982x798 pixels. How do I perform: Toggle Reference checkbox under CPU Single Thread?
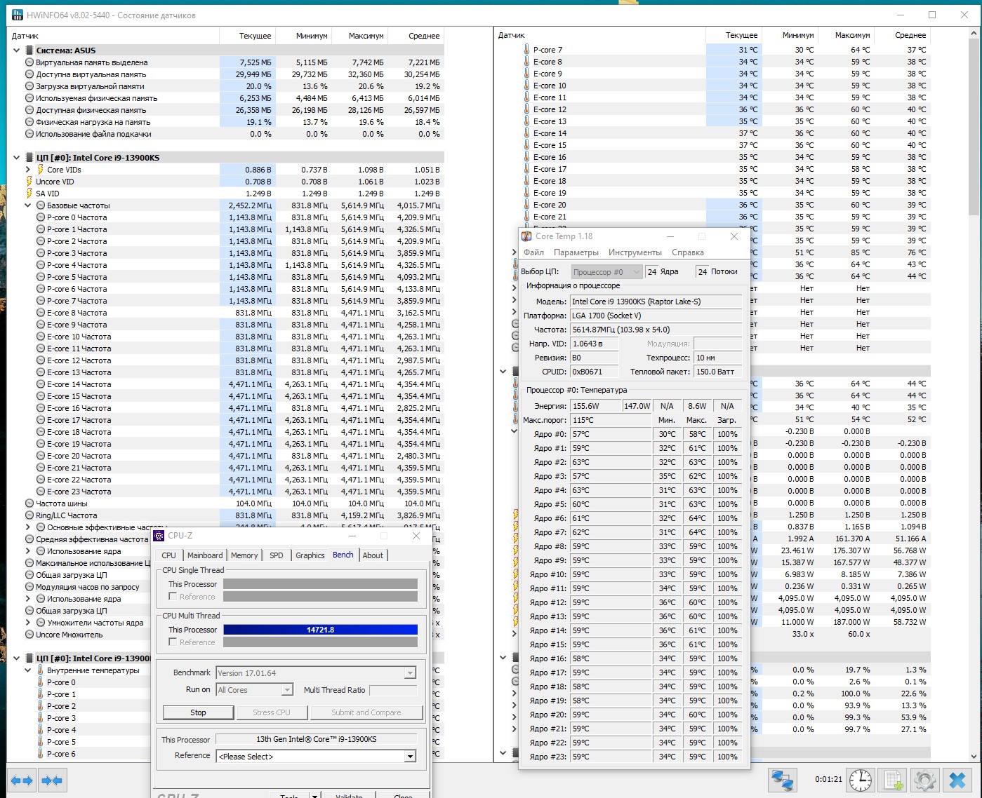[x=173, y=597]
